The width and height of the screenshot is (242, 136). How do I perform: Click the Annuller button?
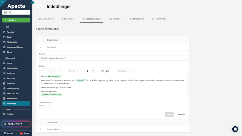(182, 114)
